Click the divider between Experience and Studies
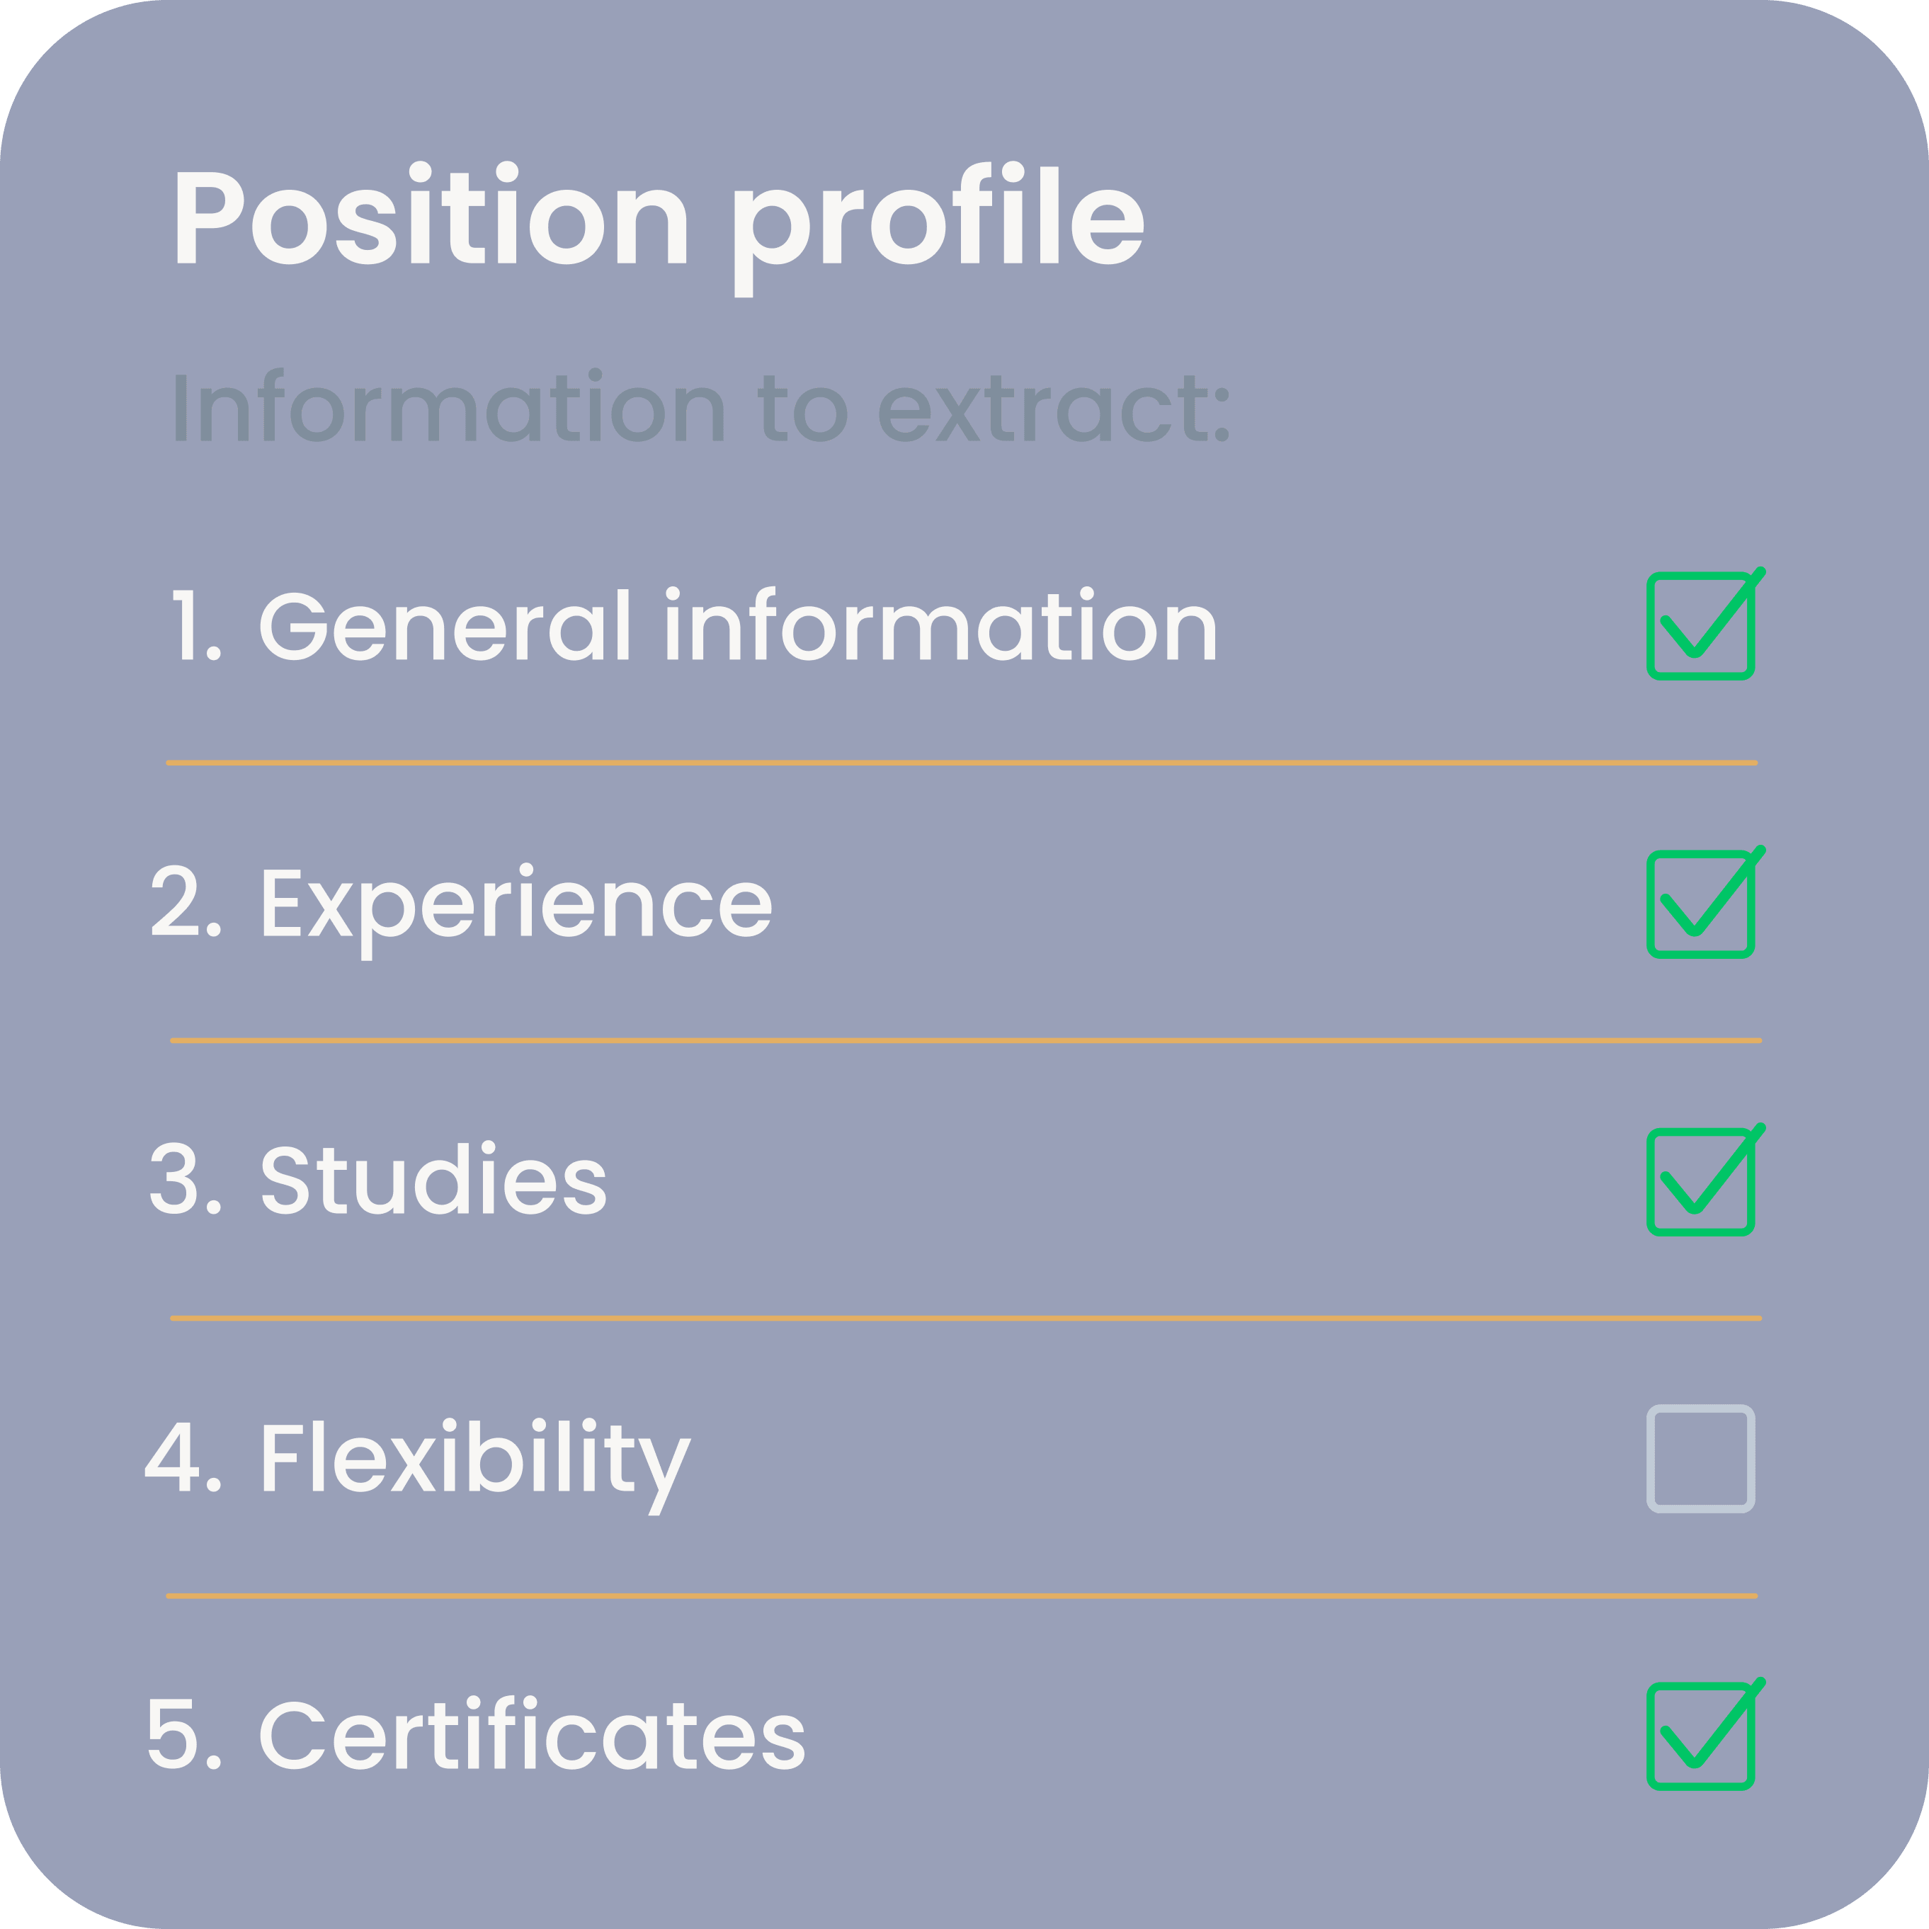This screenshot has width=1929, height=1929. coord(965,1040)
